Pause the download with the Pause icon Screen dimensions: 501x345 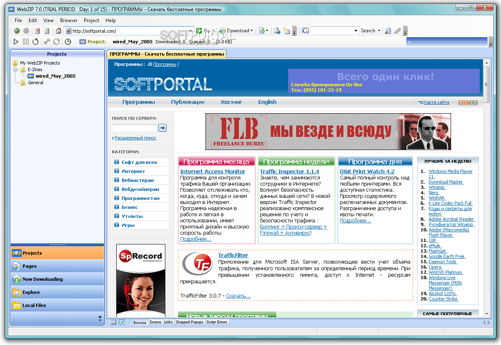[26, 41]
